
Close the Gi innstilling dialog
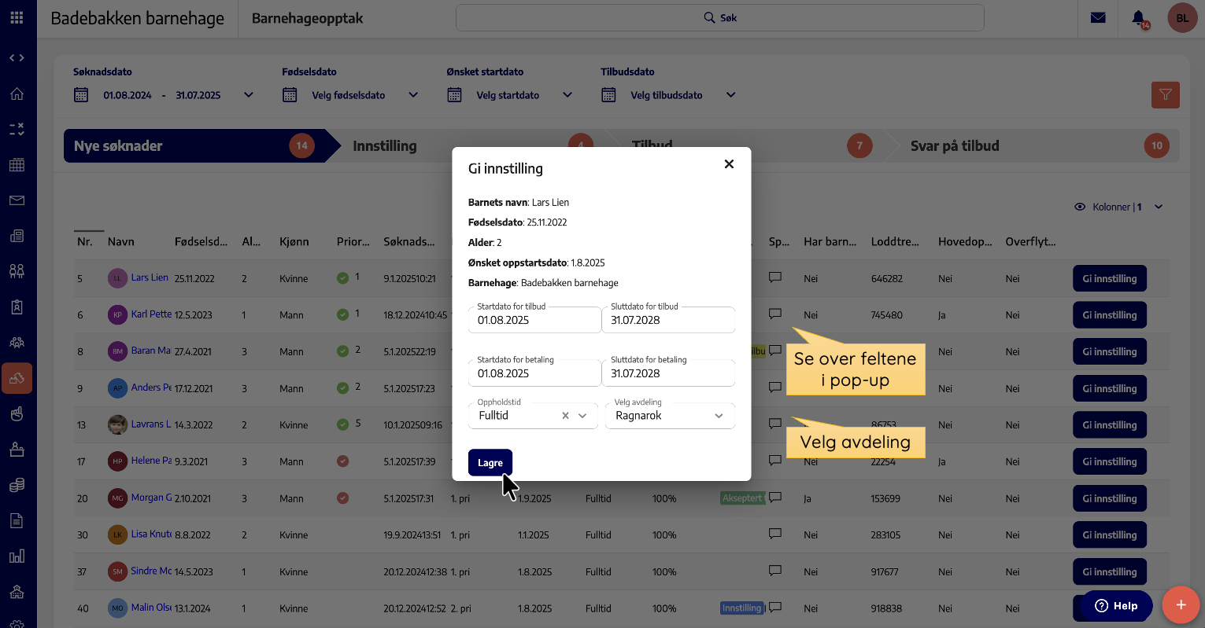pos(729,164)
